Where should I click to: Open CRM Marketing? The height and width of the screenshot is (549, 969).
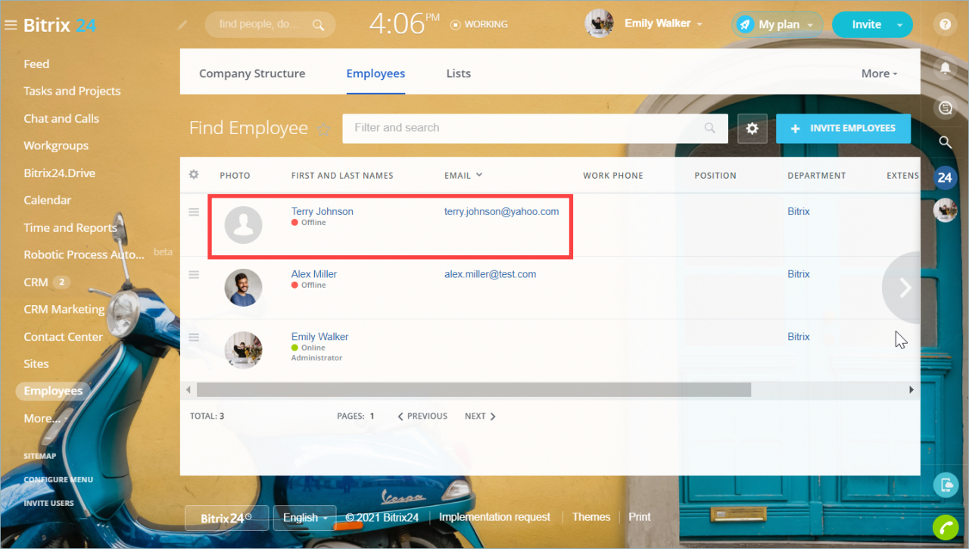tap(64, 309)
